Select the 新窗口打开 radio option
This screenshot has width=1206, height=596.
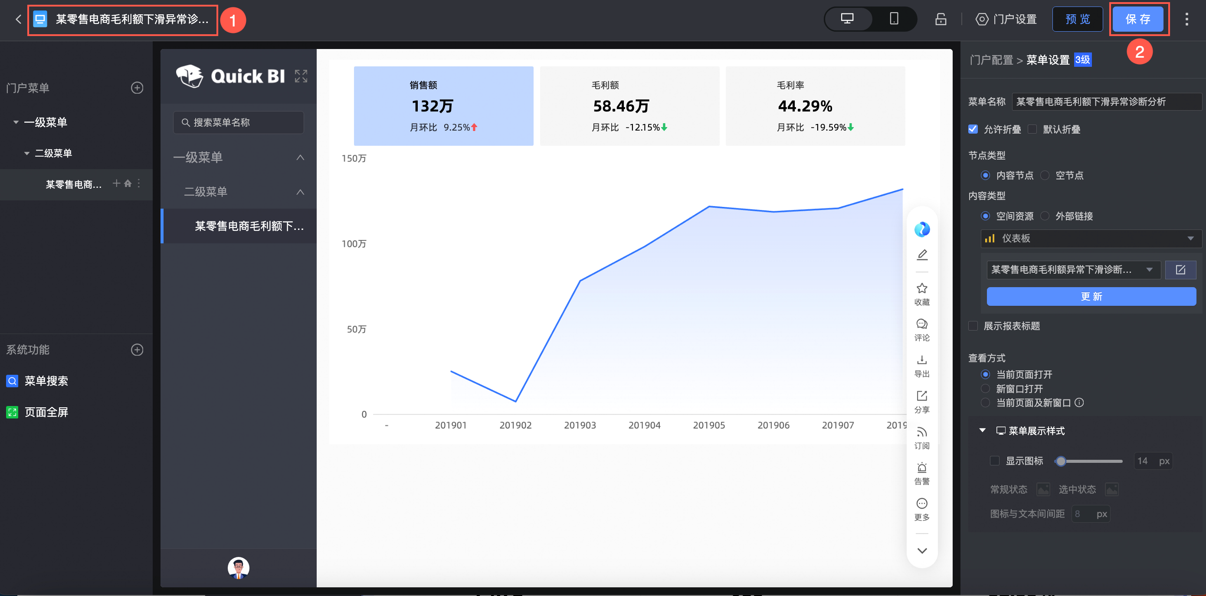pyautogui.click(x=986, y=389)
